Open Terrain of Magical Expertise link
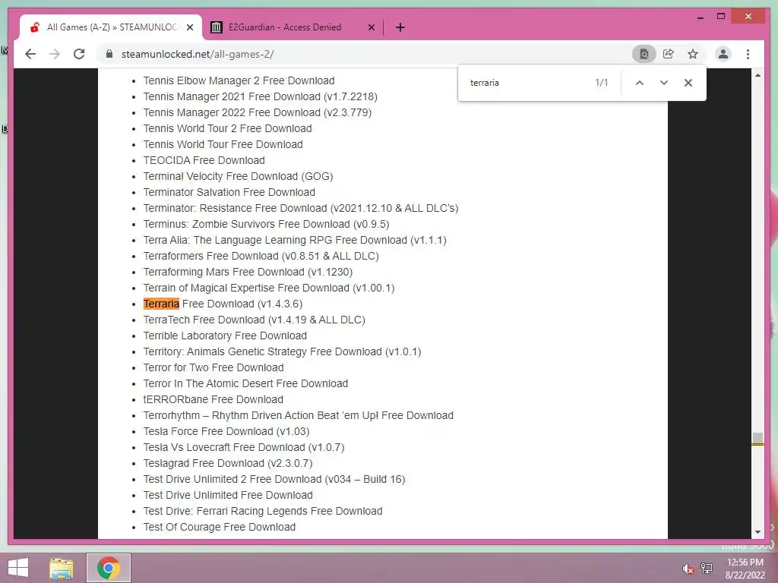This screenshot has height=583, width=778. [x=269, y=288]
